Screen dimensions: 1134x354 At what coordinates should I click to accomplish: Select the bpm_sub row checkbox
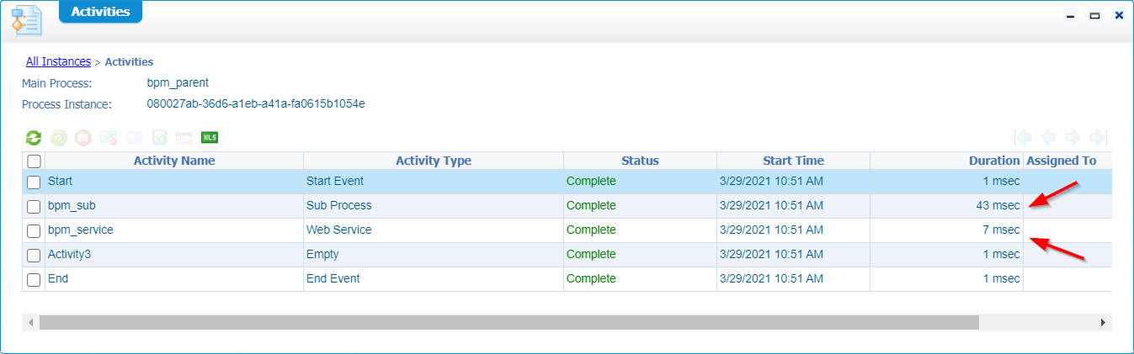click(x=34, y=206)
